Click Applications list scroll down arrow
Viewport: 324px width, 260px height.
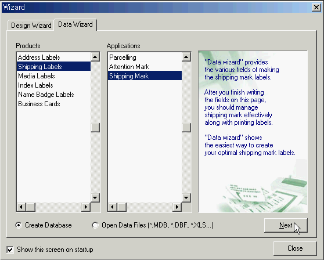point(186,198)
